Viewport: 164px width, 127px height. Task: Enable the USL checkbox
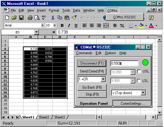point(139,71)
